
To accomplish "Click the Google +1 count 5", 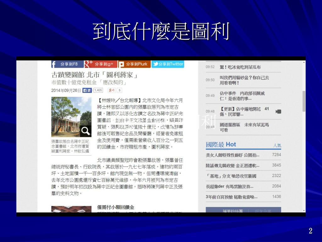I will pos(119,90).
